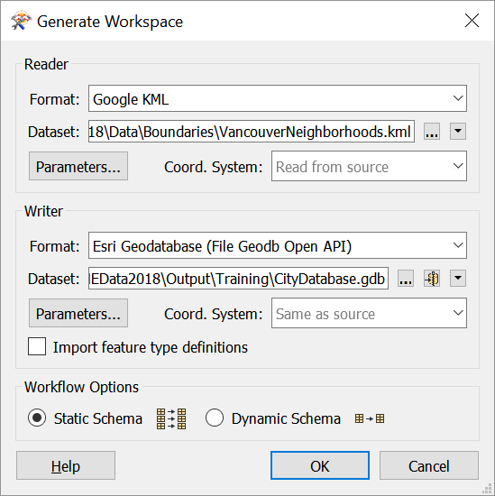Click the Dynamic Schema diagram icon
This screenshot has width=495, height=496.
pyautogui.click(x=370, y=418)
